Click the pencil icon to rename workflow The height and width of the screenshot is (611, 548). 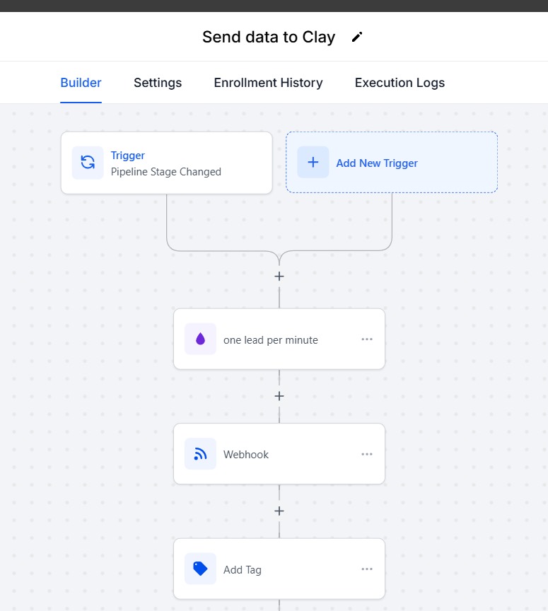click(x=357, y=37)
